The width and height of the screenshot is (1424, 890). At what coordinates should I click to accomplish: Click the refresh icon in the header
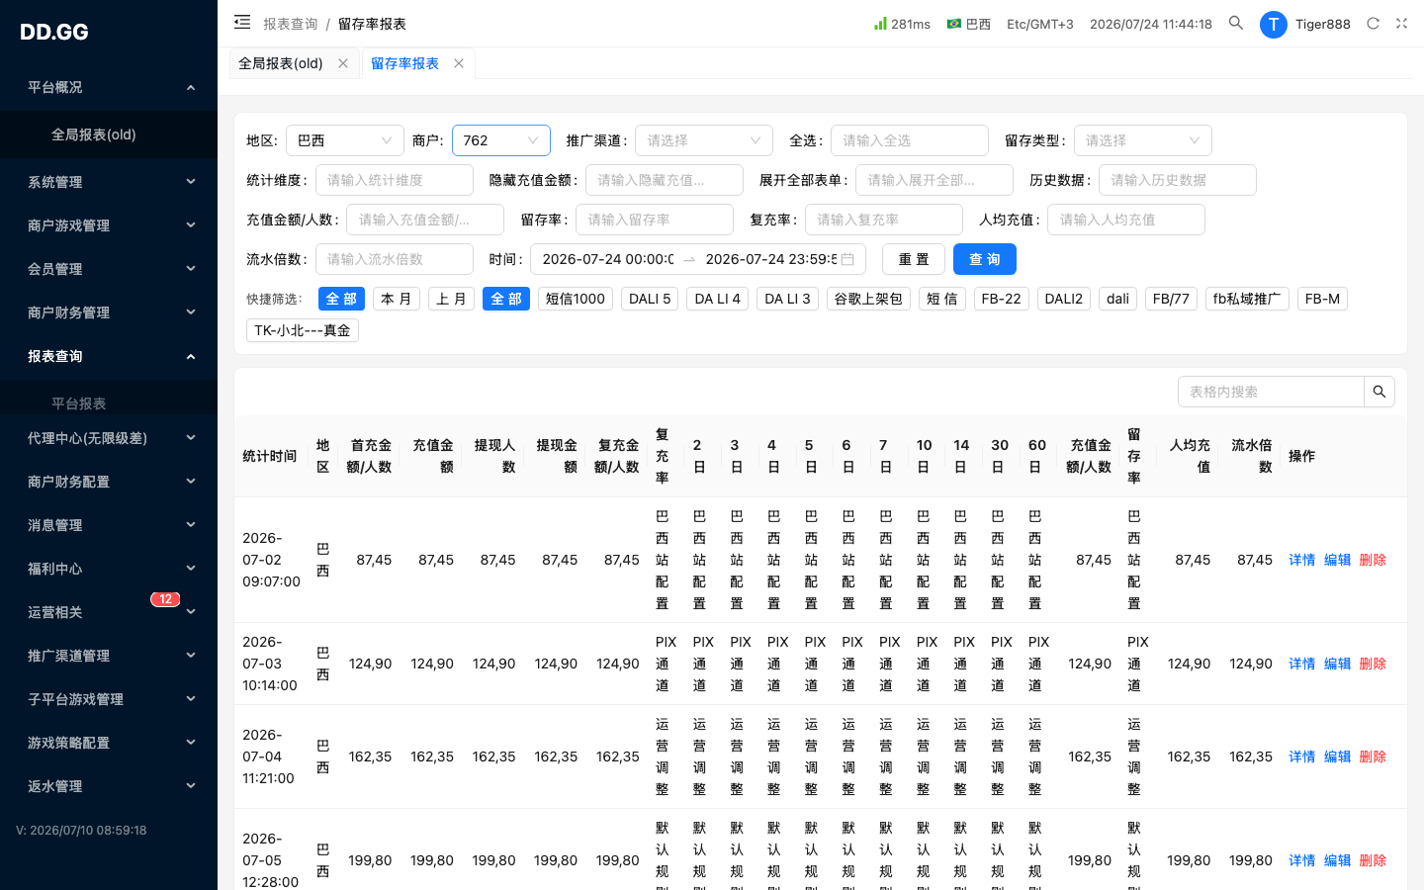1373,24
